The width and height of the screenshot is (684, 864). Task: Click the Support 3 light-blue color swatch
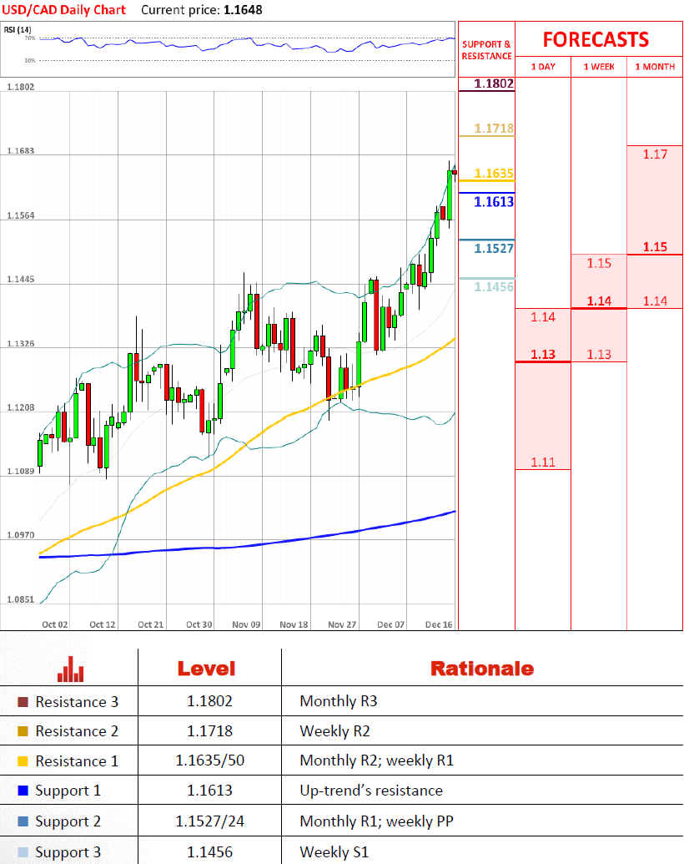23,852
